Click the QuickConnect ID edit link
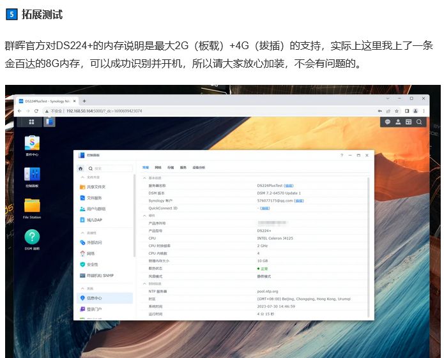Screen dimensions: 444x358 tap(264, 209)
